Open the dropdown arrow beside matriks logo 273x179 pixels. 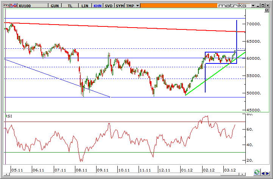(253, 6)
